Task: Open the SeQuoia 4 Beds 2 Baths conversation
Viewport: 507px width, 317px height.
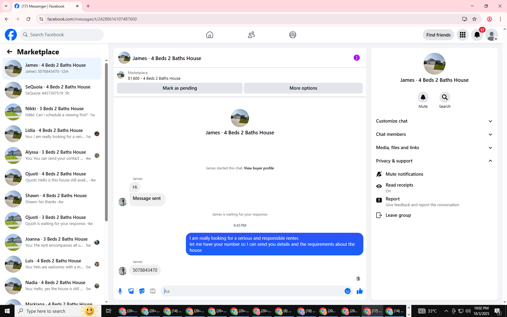Action: (52, 90)
